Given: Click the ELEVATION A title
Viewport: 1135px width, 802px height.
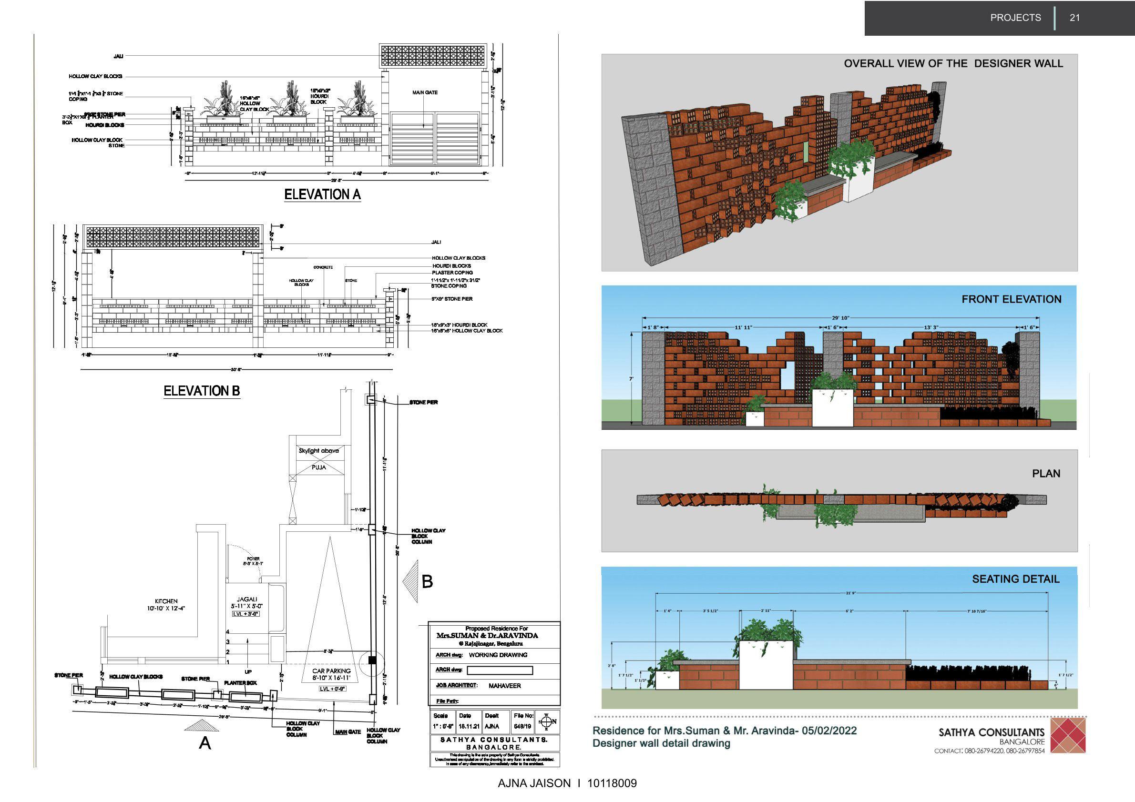Looking at the screenshot, I should click(322, 195).
